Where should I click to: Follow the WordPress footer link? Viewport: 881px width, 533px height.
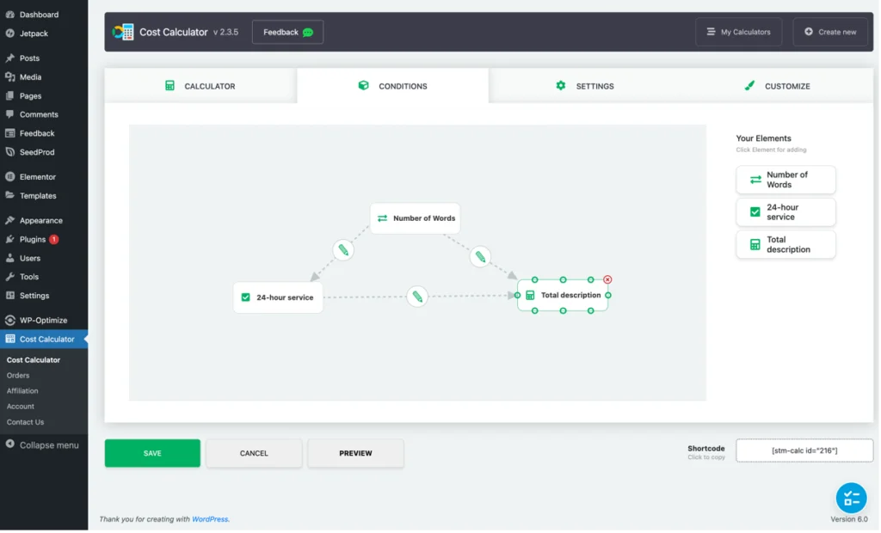(210, 519)
